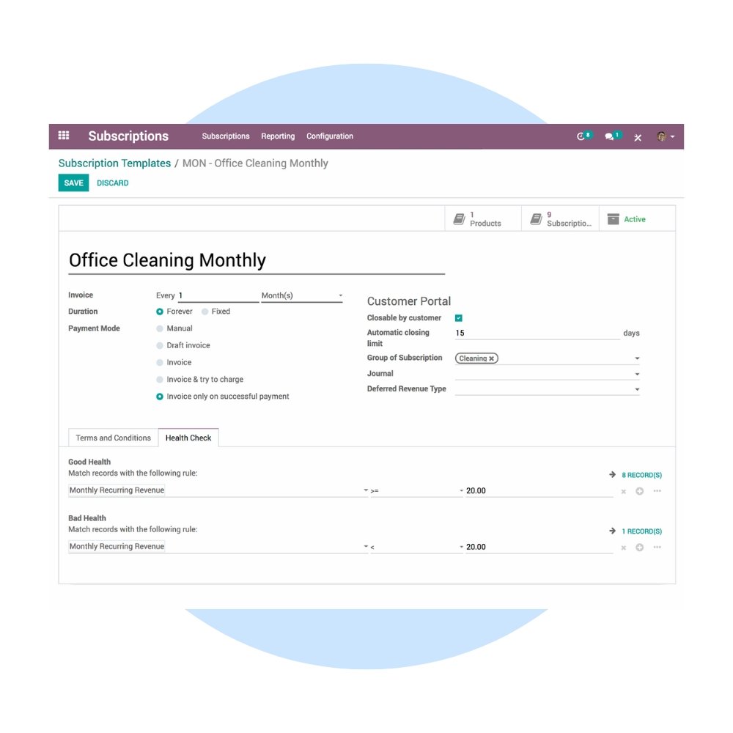Screen dimensions: 733x733
Task: Add a new Good Health rule with plus icon
Action: click(x=638, y=491)
